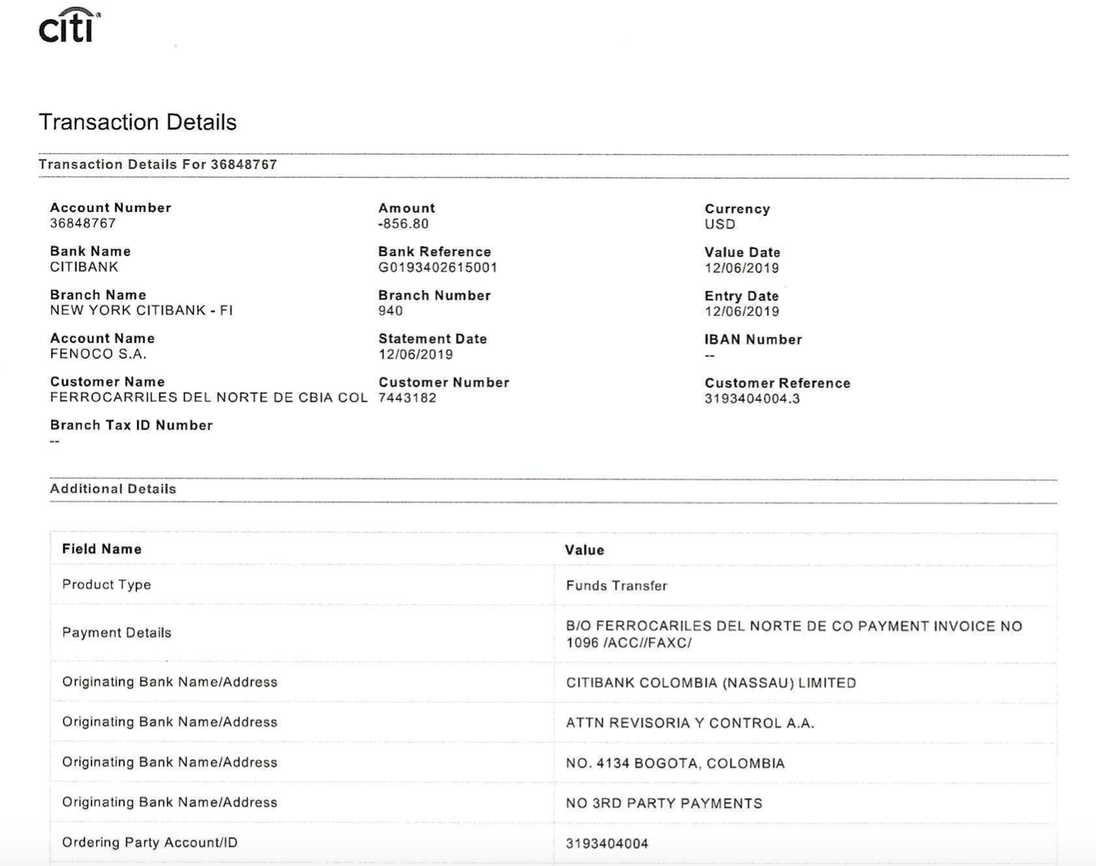Viewport: 1096px width, 866px height.
Task: Select account number value 36848767
Action: (x=83, y=223)
